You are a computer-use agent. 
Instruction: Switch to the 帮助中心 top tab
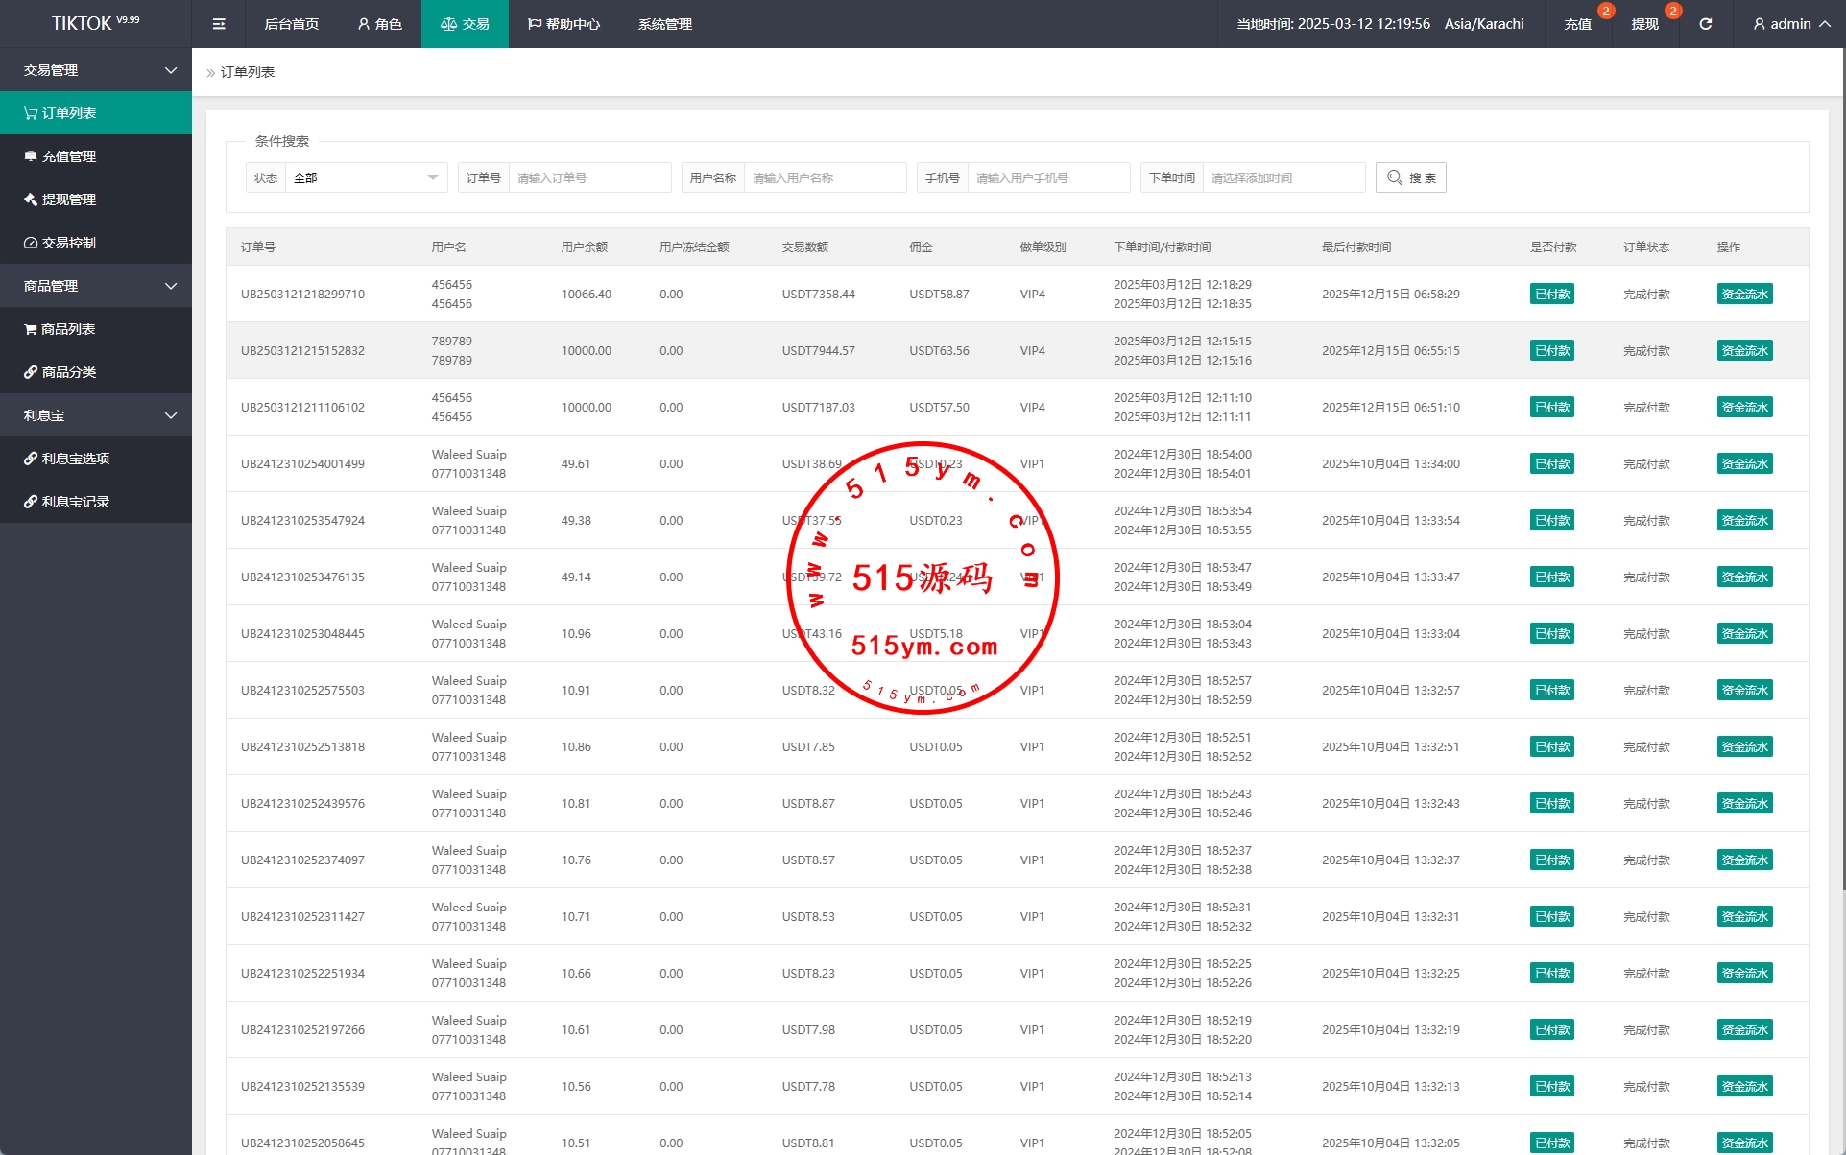[563, 24]
